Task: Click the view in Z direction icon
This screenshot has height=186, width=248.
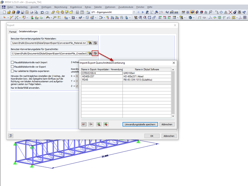Action: [169, 18]
